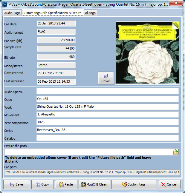
Task: Click into the Audio Specs. field
Action: tap(107, 91)
